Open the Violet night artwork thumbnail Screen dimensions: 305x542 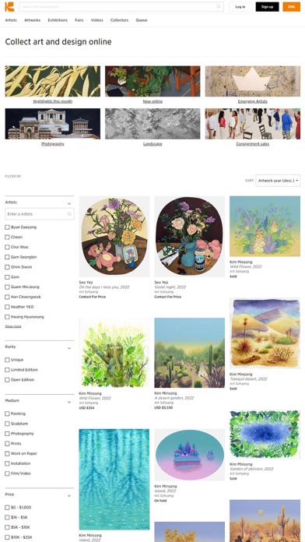pyautogui.click(x=190, y=236)
